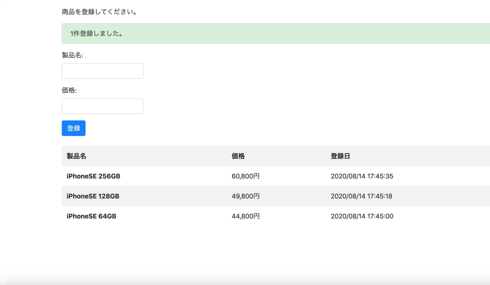This screenshot has height=285, width=490.
Task: Click the 価格 table column header
Action: (238, 156)
